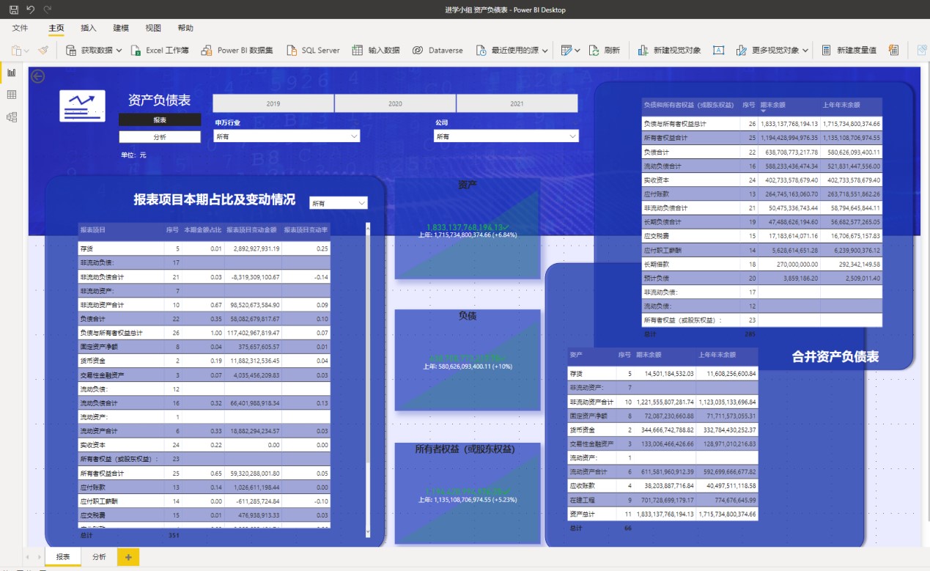This screenshot has width=930, height=571.
Task: Select the 2021 year slicer
Action: pos(517,103)
